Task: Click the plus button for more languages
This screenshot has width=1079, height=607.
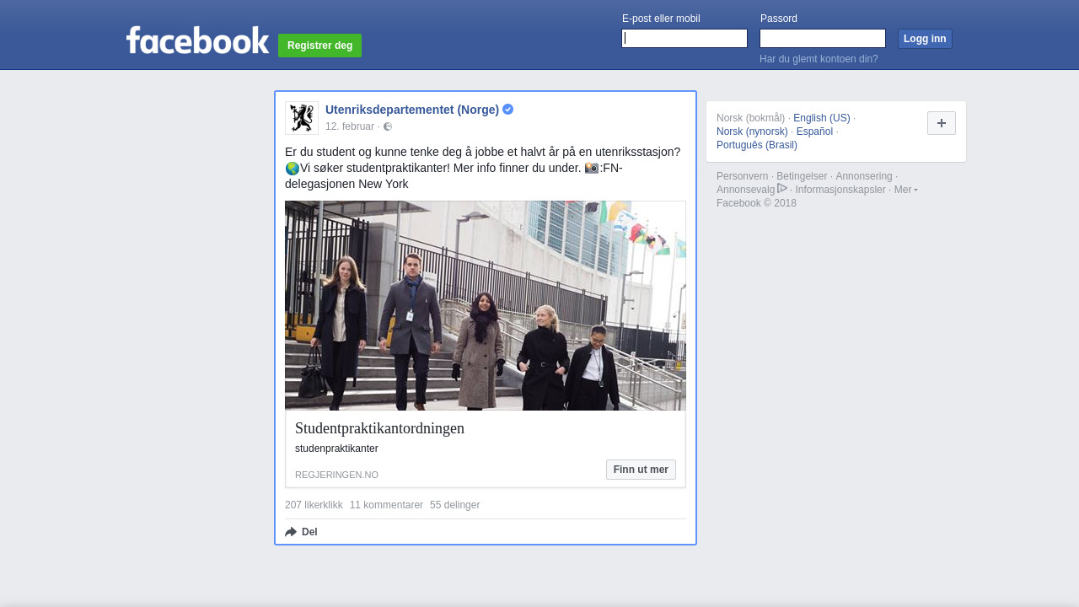Action: [x=941, y=123]
